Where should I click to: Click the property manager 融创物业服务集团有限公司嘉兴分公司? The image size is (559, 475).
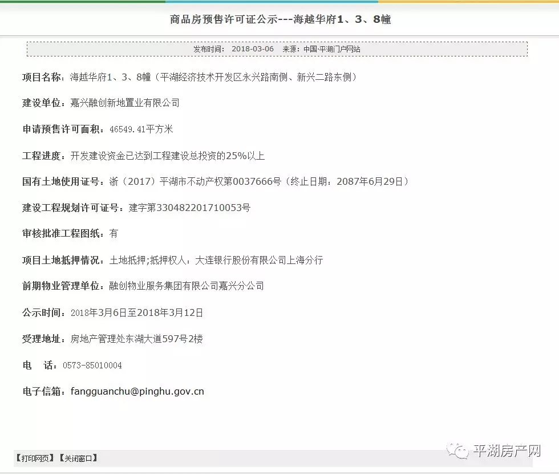tap(187, 286)
